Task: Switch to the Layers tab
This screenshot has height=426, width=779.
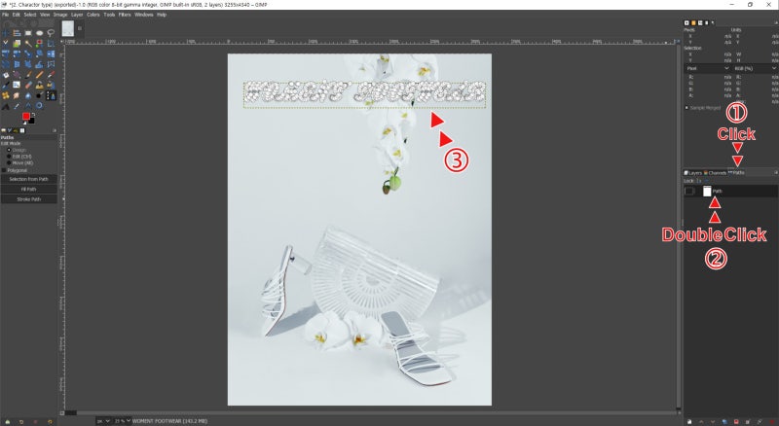Action: pos(693,173)
